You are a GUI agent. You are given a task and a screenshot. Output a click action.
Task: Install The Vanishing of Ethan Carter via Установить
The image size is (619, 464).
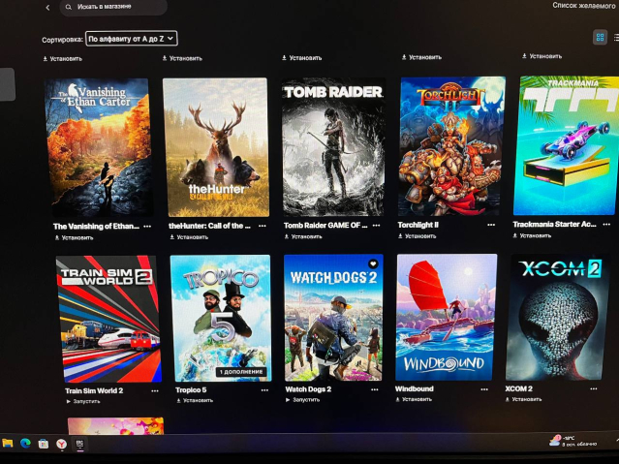tap(74, 237)
